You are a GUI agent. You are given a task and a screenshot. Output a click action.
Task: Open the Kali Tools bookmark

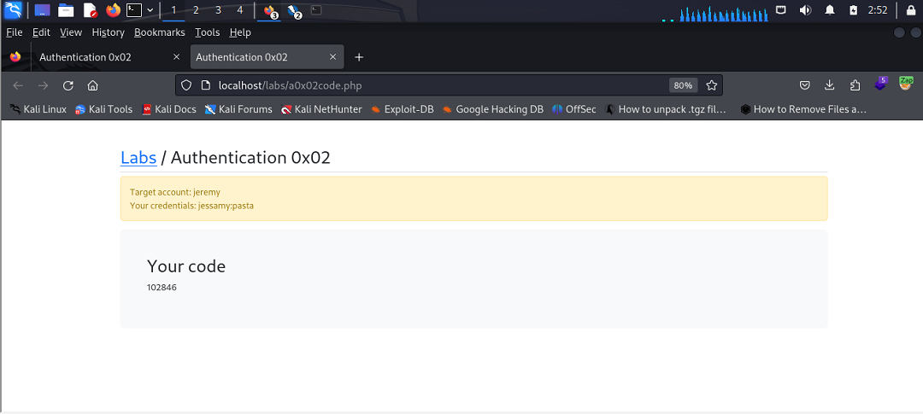[103, 108]
